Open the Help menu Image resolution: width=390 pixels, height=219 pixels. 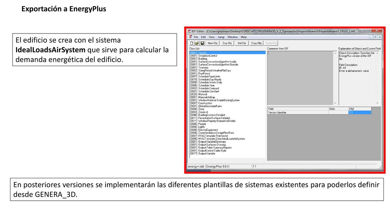point(244,37)
